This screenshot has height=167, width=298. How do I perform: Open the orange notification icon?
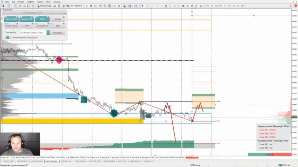[296, 6]
